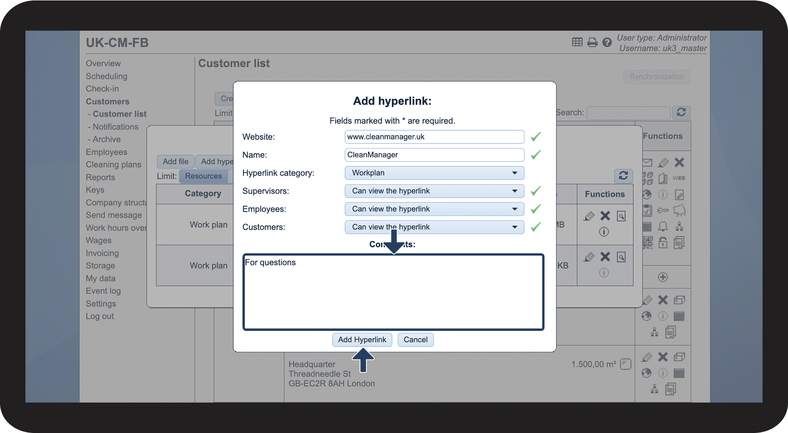The height and width of the screenshot is (433, 788).
Task: Open the organization chart icon beside the bell
Action: pyautogui.click(x=679, y=227)
